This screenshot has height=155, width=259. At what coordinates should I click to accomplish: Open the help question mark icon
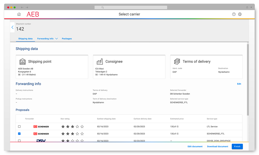click(x=234, y=14)
